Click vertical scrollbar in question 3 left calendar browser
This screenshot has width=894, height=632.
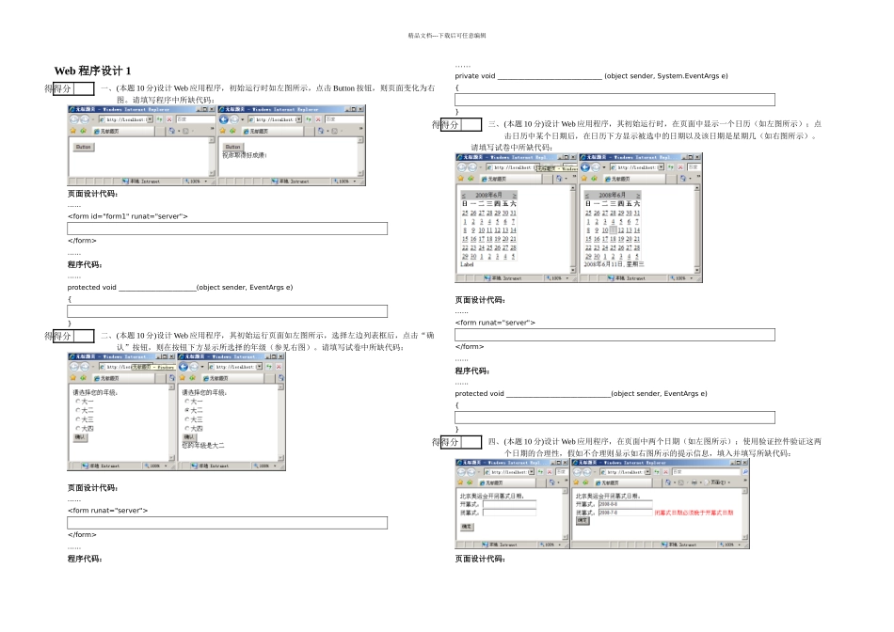pyautogui.click(x=573, y=229)
